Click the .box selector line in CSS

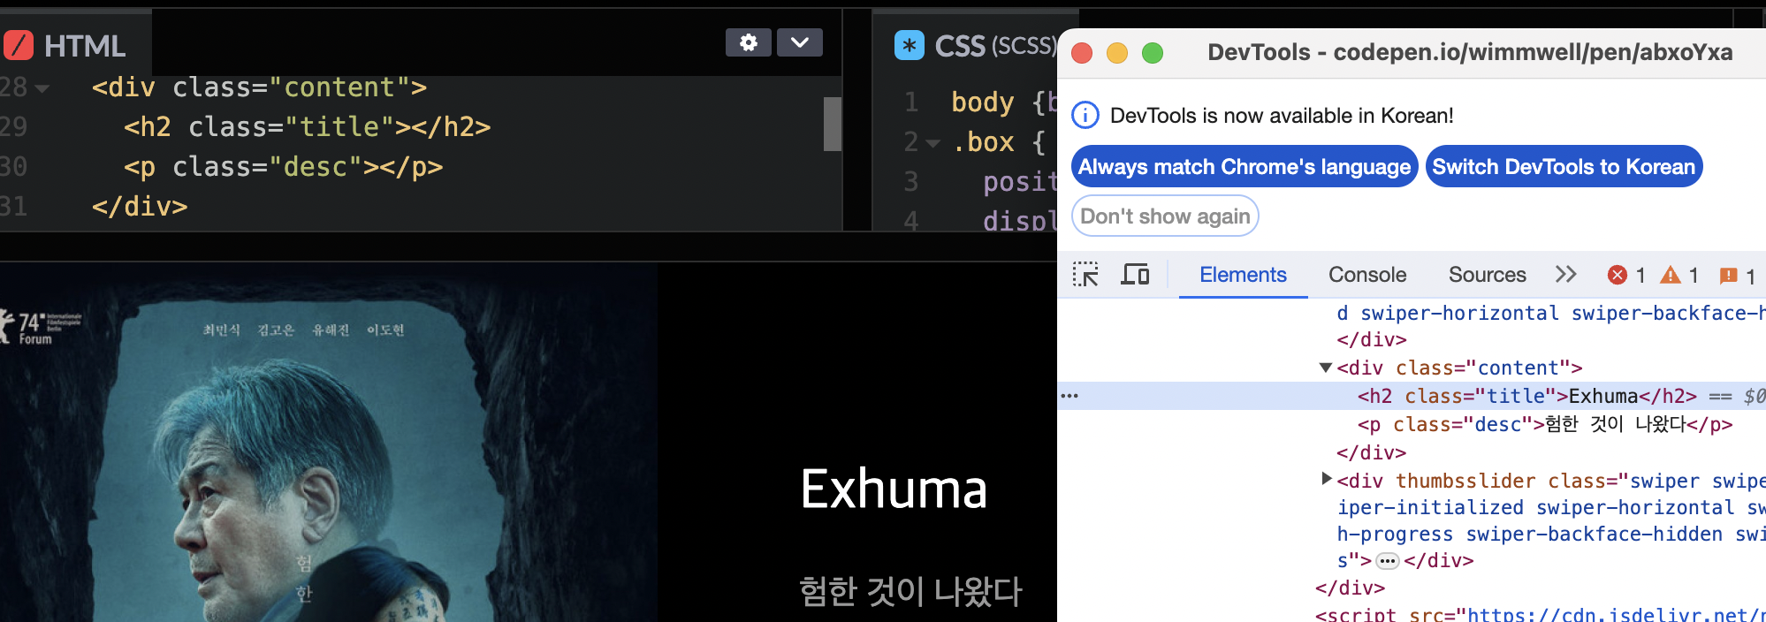[998, 142]
